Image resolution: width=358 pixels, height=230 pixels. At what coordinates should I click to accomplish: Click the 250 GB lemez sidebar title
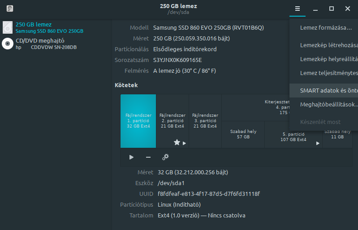coord(34,24)
